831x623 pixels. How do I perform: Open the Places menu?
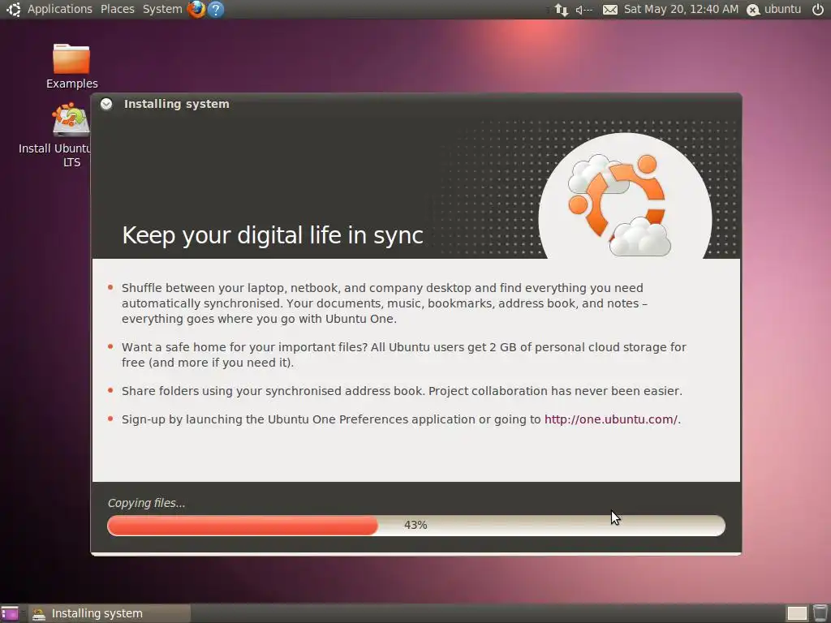pyautogui.click(x=117, y=9)
